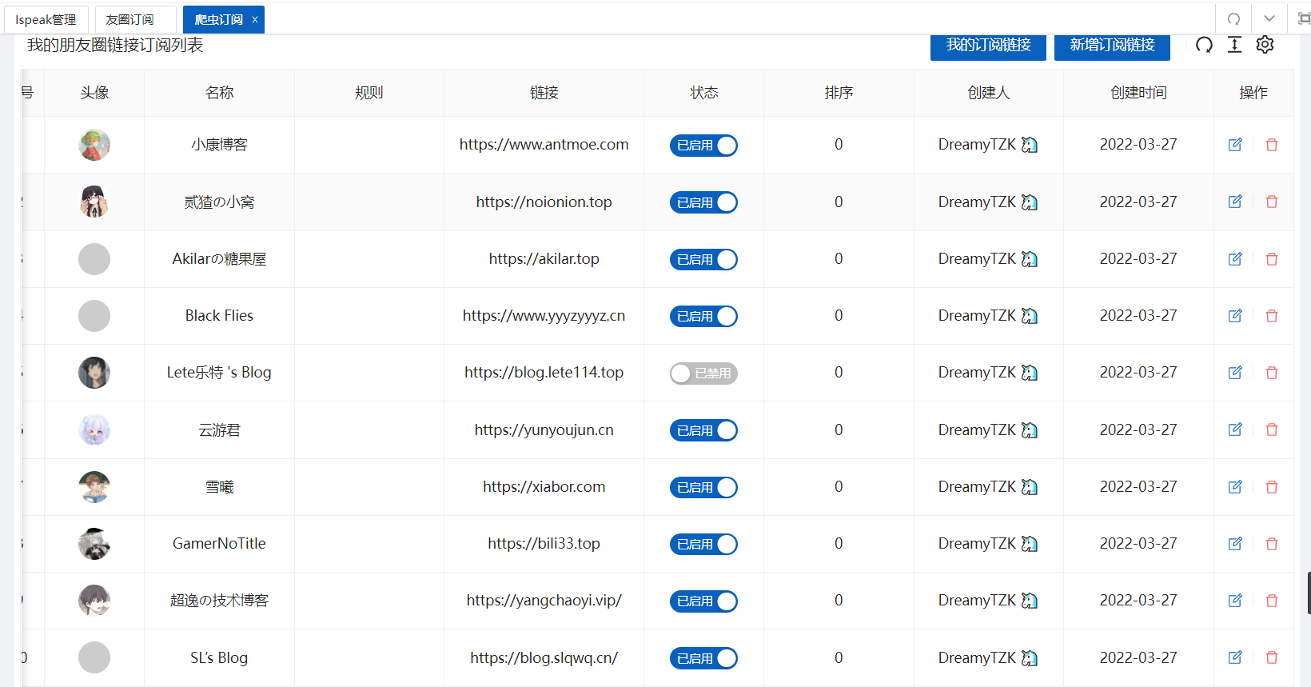Screen dimensions: 1311x687
Task: Close the 爬虫订阅 tab
Action: (x=255, y=19)
